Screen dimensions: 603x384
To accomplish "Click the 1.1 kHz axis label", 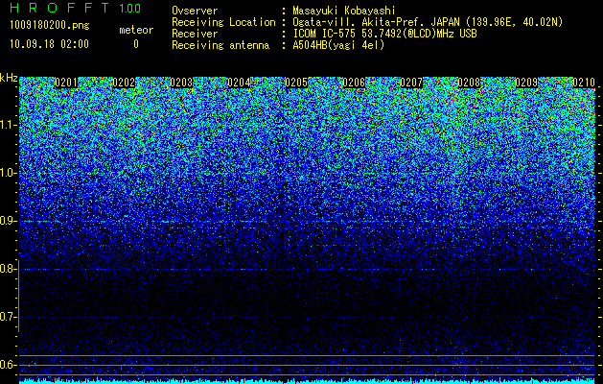I will (x=7, y=125).
